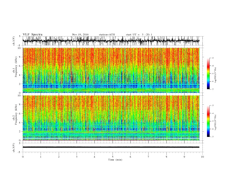Image resolution: width=228 pixels, height=176 pixels.
Task: Click the ch.1 spectrogram panel
Action: point(111,70)
